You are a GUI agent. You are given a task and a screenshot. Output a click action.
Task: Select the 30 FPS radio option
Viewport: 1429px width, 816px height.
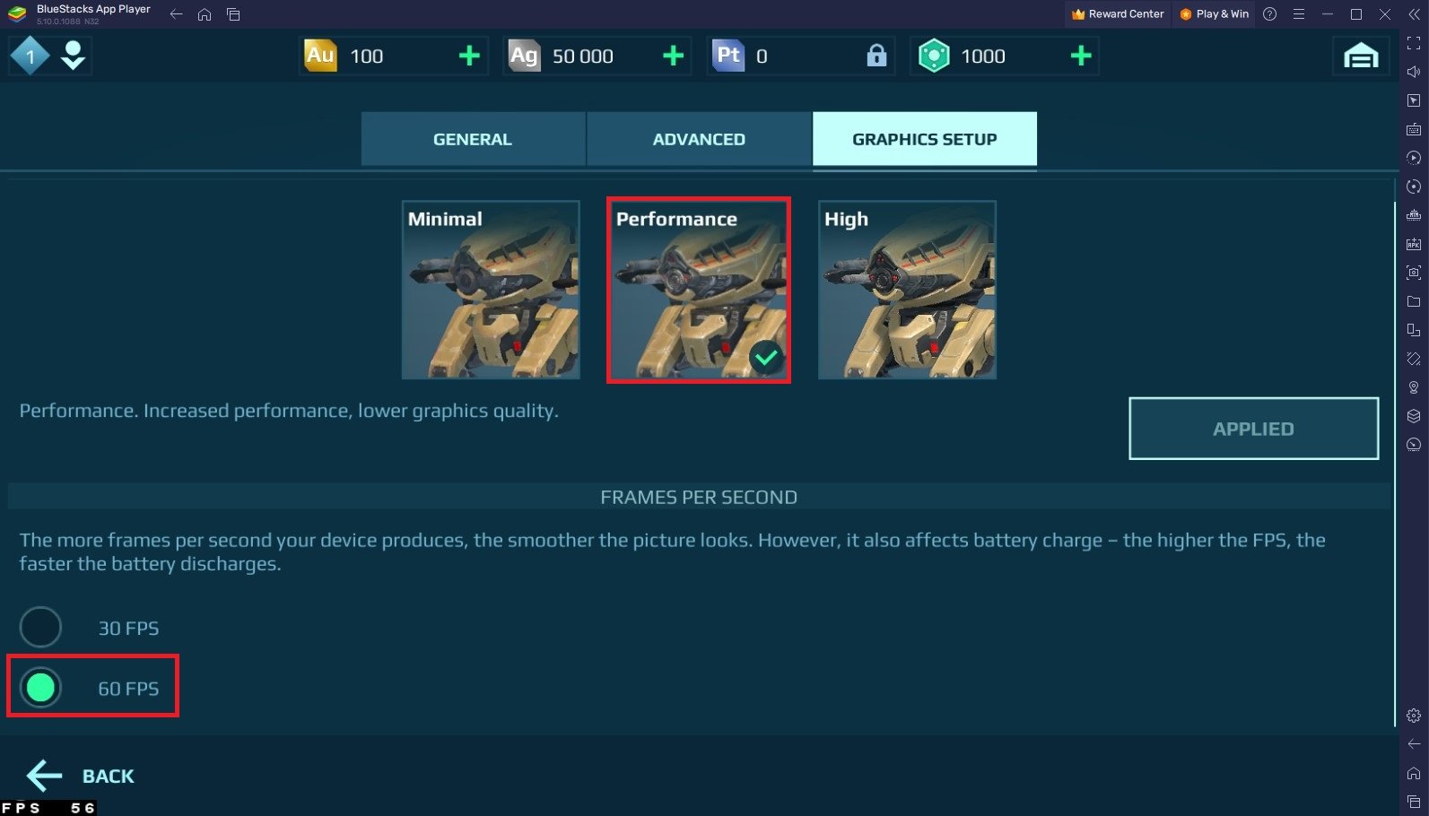(40, 628)
